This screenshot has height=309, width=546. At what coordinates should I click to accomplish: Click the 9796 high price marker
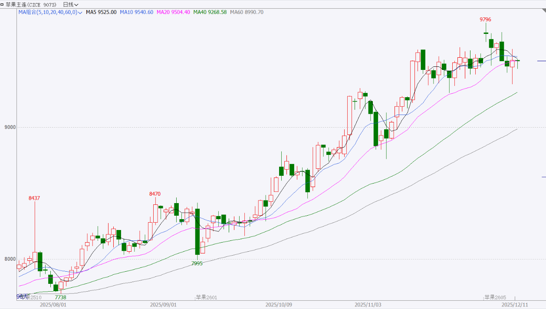coord(485,20)
